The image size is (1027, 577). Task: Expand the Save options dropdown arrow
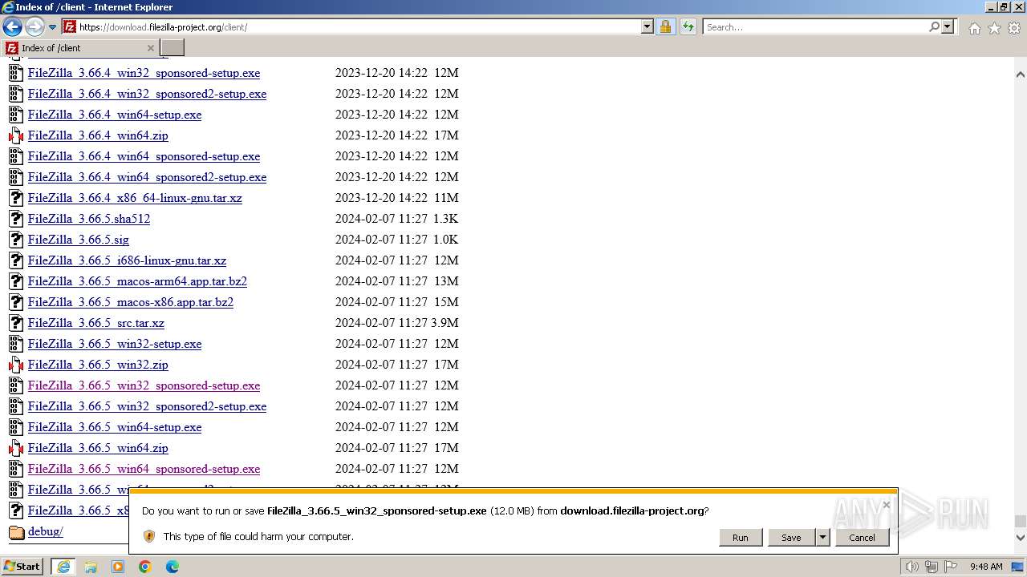point(822,537)
